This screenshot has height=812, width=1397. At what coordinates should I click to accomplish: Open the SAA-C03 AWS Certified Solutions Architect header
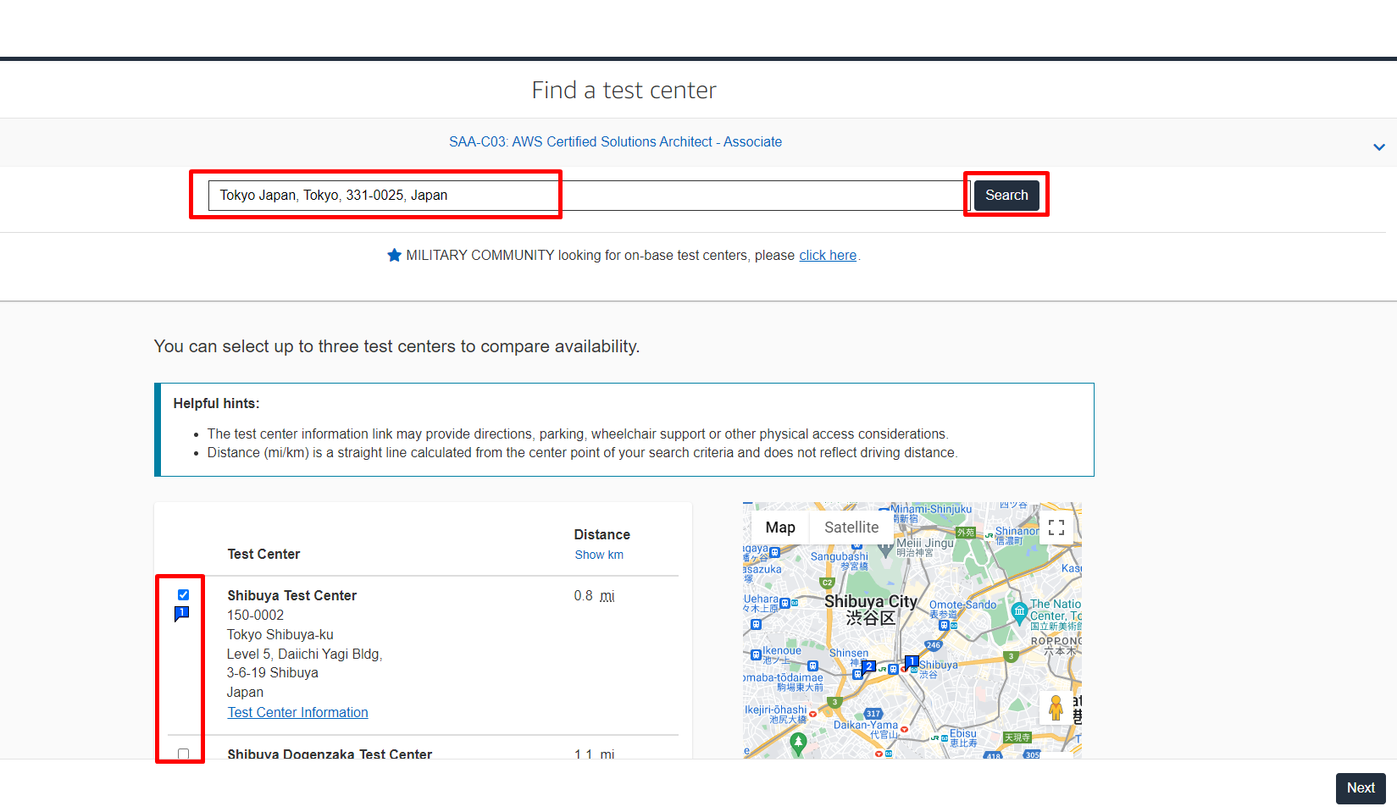click(x=615, y=142)
